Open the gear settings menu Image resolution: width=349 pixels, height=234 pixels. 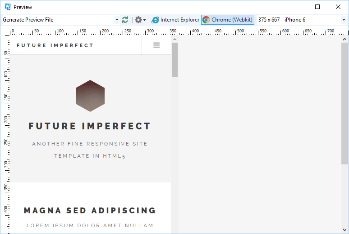pyautogui.click(x=140, y=20)
